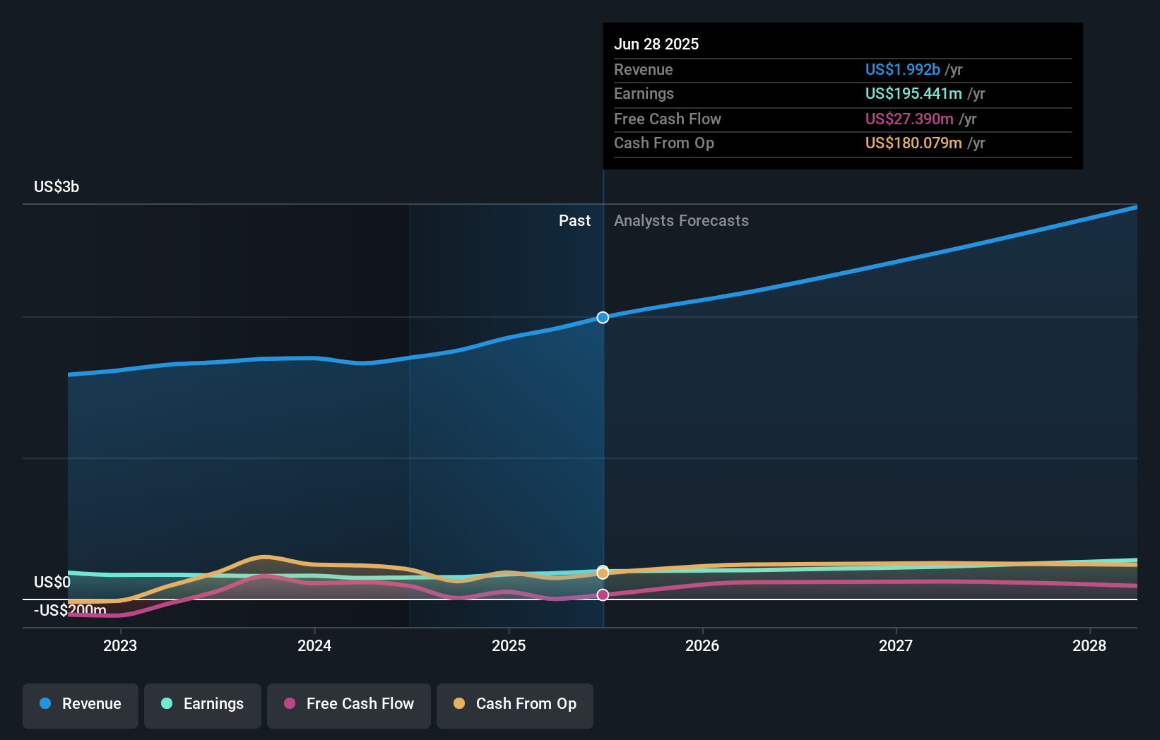This screenshot has width=1160, height=740.
Task: Select the Free Cash Flow data point marker
Action: pos(603,595)
